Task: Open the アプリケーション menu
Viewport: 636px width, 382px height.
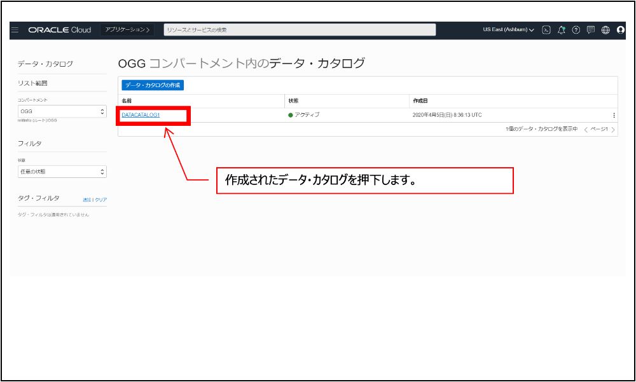Action: pos(127,30)
